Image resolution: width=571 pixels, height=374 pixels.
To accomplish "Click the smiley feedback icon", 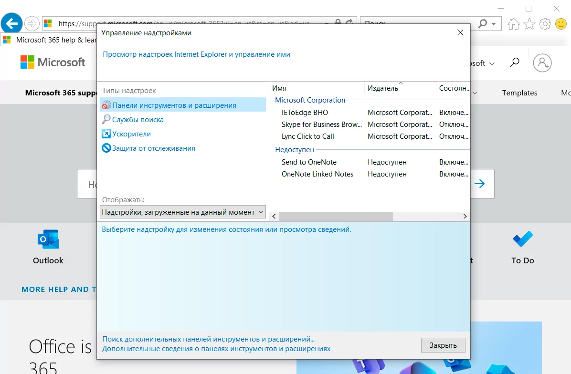I will pyautogui.click(x=561, y=24).
